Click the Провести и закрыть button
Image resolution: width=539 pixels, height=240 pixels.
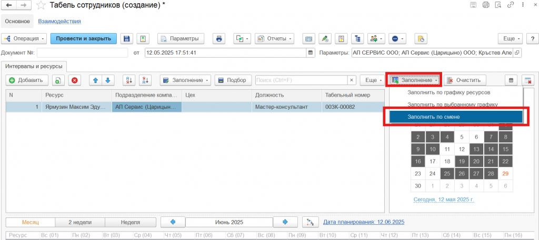pos(83,39)
